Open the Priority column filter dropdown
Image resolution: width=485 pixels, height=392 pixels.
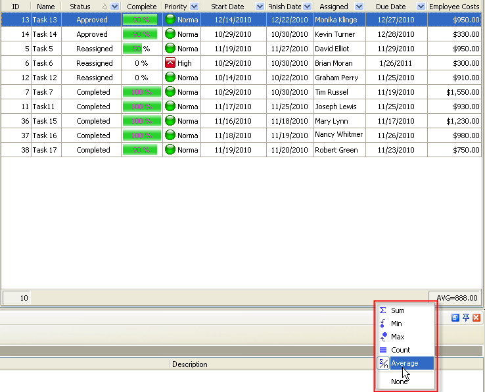pyautogui.click(x=195, y=7)
